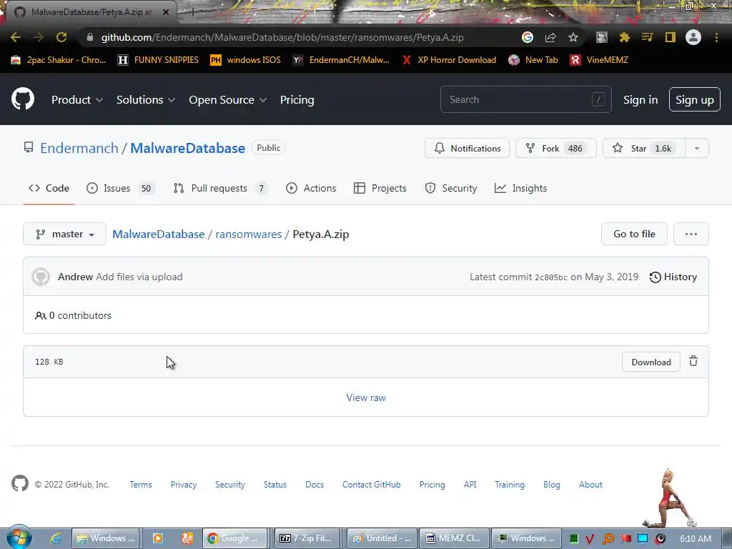732x549 pixels.
Task: Open the MalwareDatabase repository title link
Action: (x=188, y=148)
